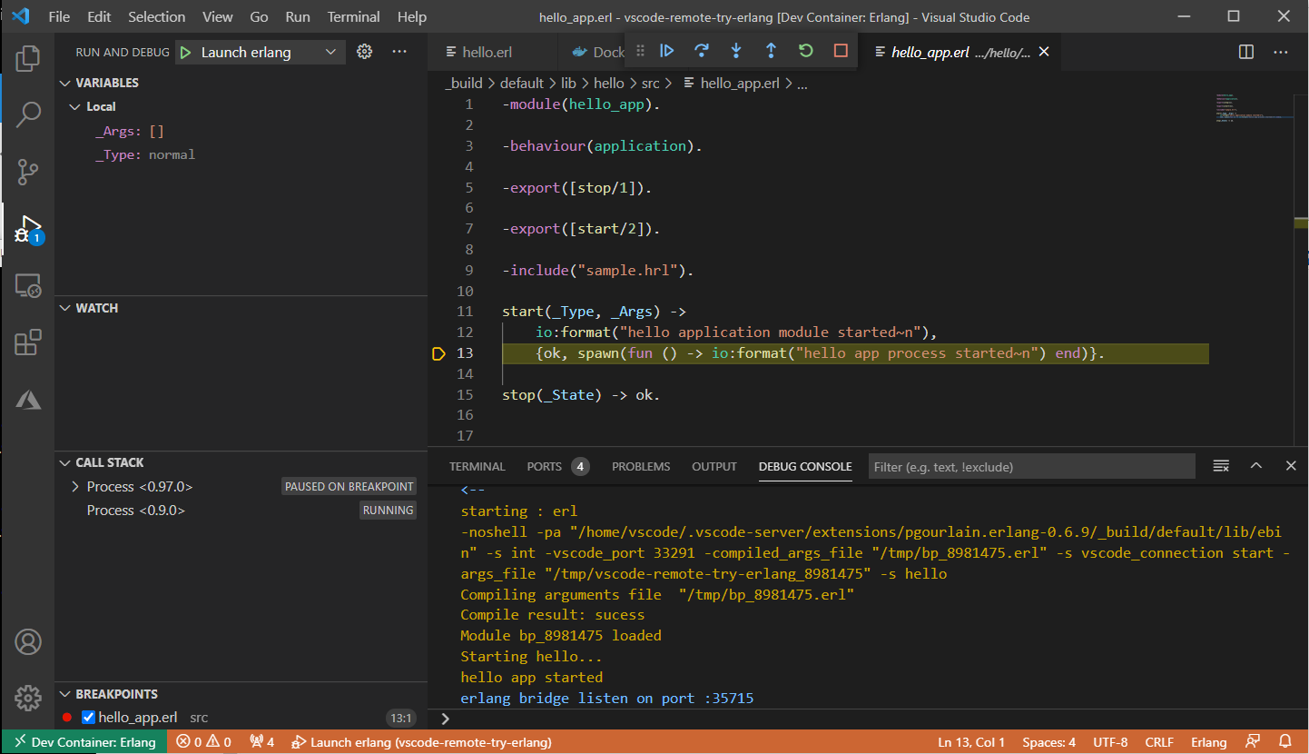This screenshot has width=1309, height=754.
Task: Click the Step Into debug icon
Action: (736, 52)
